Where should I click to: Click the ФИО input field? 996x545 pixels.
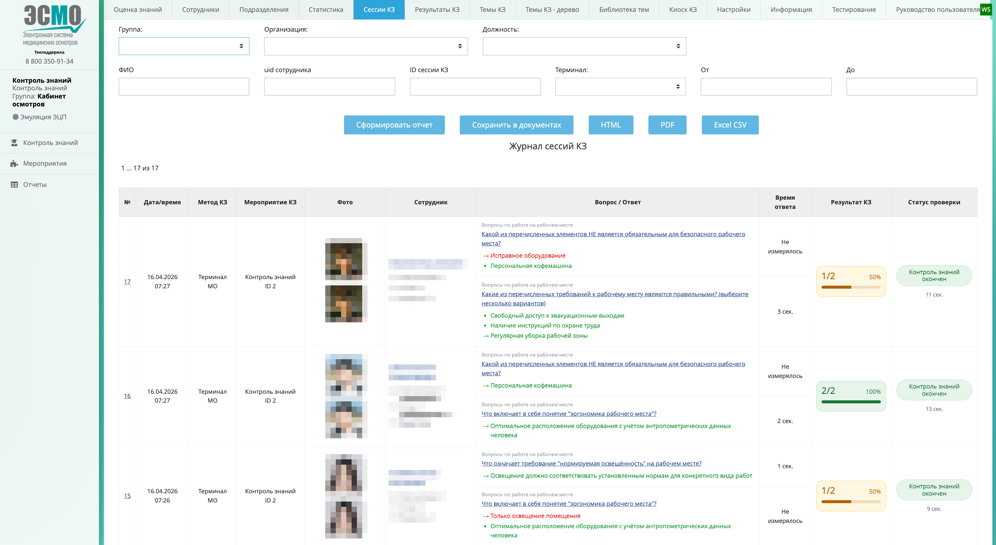point(184,87)
